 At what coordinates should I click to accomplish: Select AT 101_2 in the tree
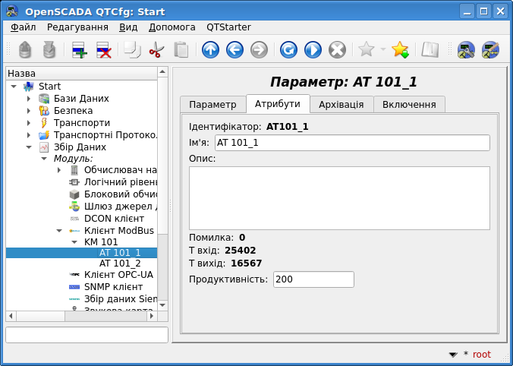120,263
